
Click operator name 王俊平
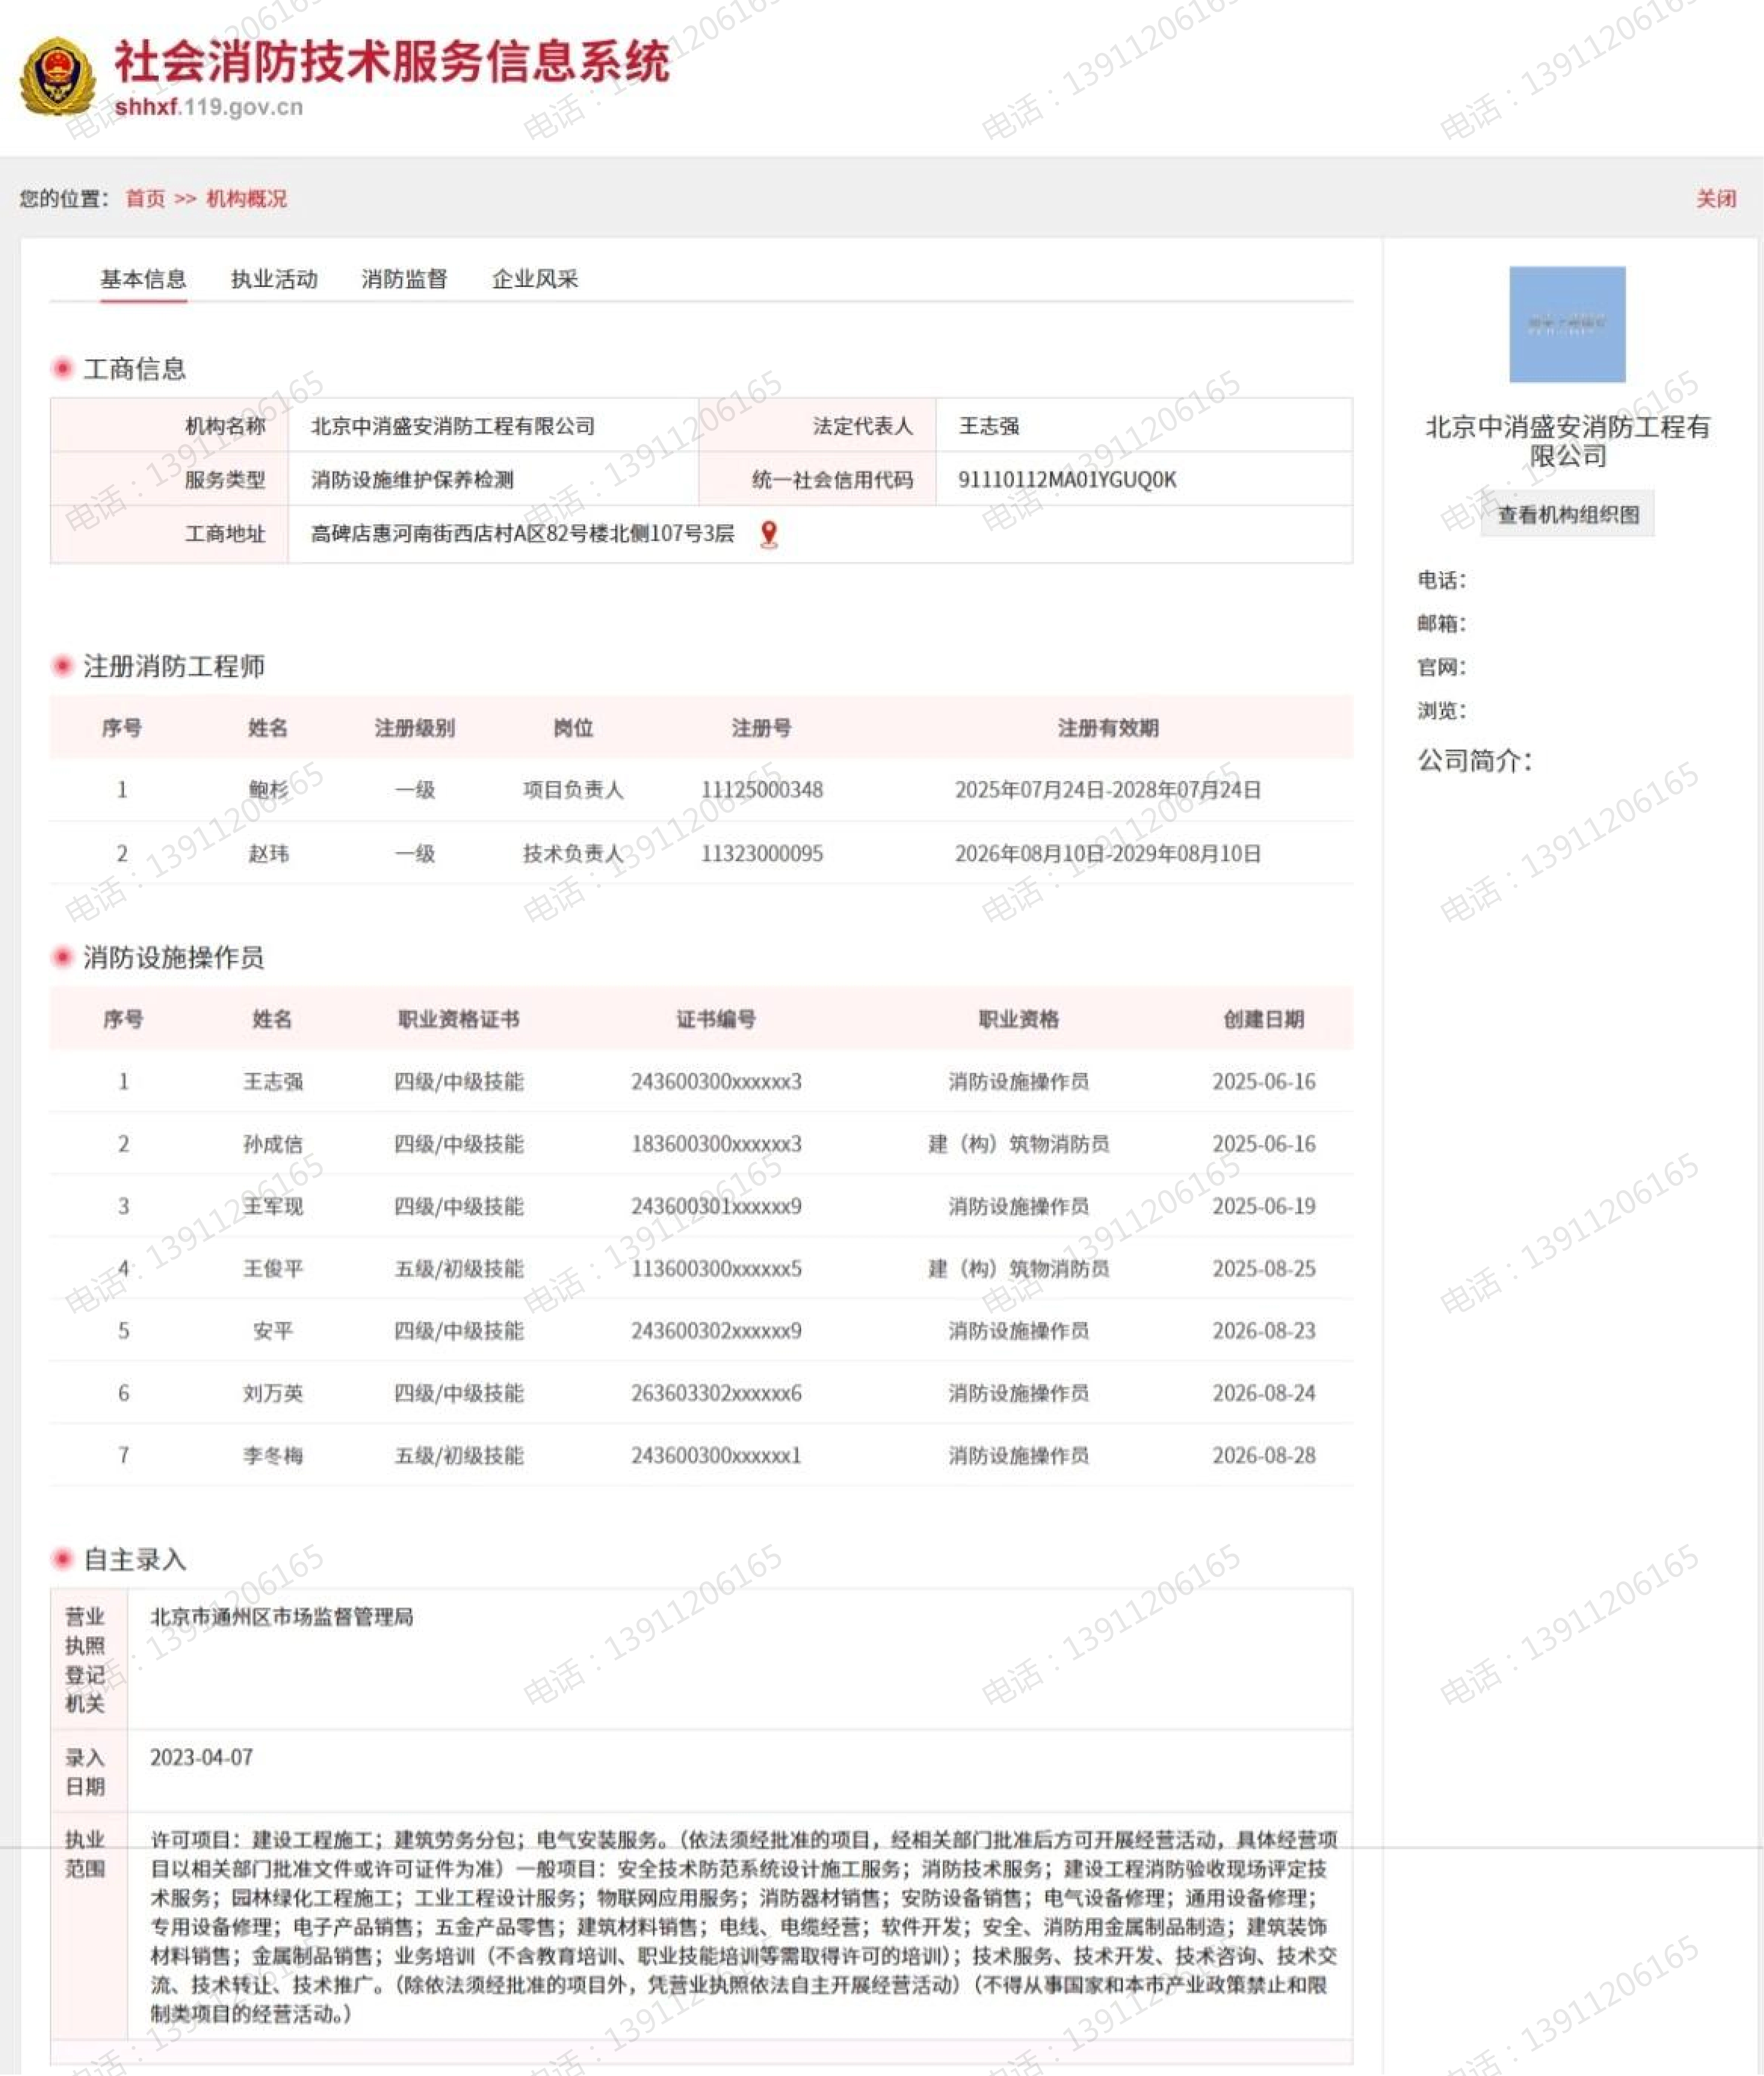[x=273, y=1269]
